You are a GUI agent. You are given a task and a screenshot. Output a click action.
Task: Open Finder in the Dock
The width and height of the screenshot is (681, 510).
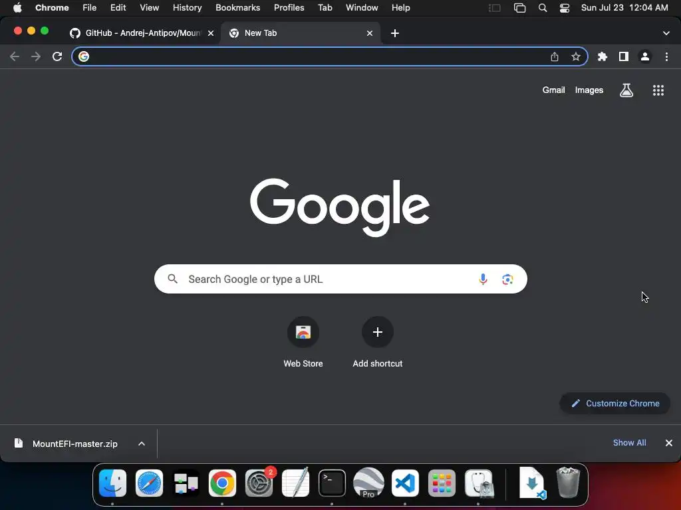coord(112,483)
